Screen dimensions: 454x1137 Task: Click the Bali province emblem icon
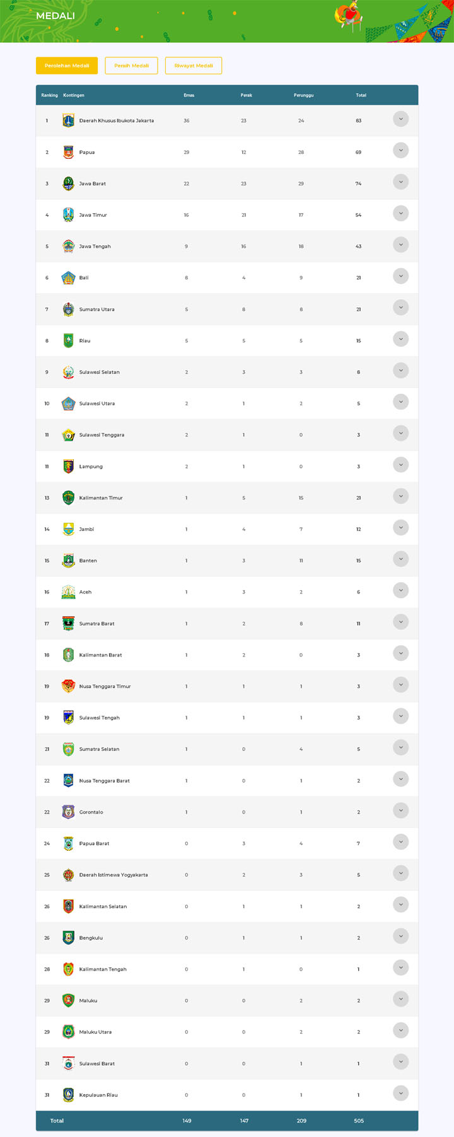(68, 278)
